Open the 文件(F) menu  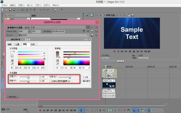[x=5, y=5]
